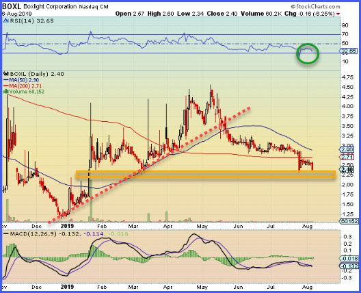Click the High 2.60 value
This screenshot has width=361, height=293.
(161, 14)
